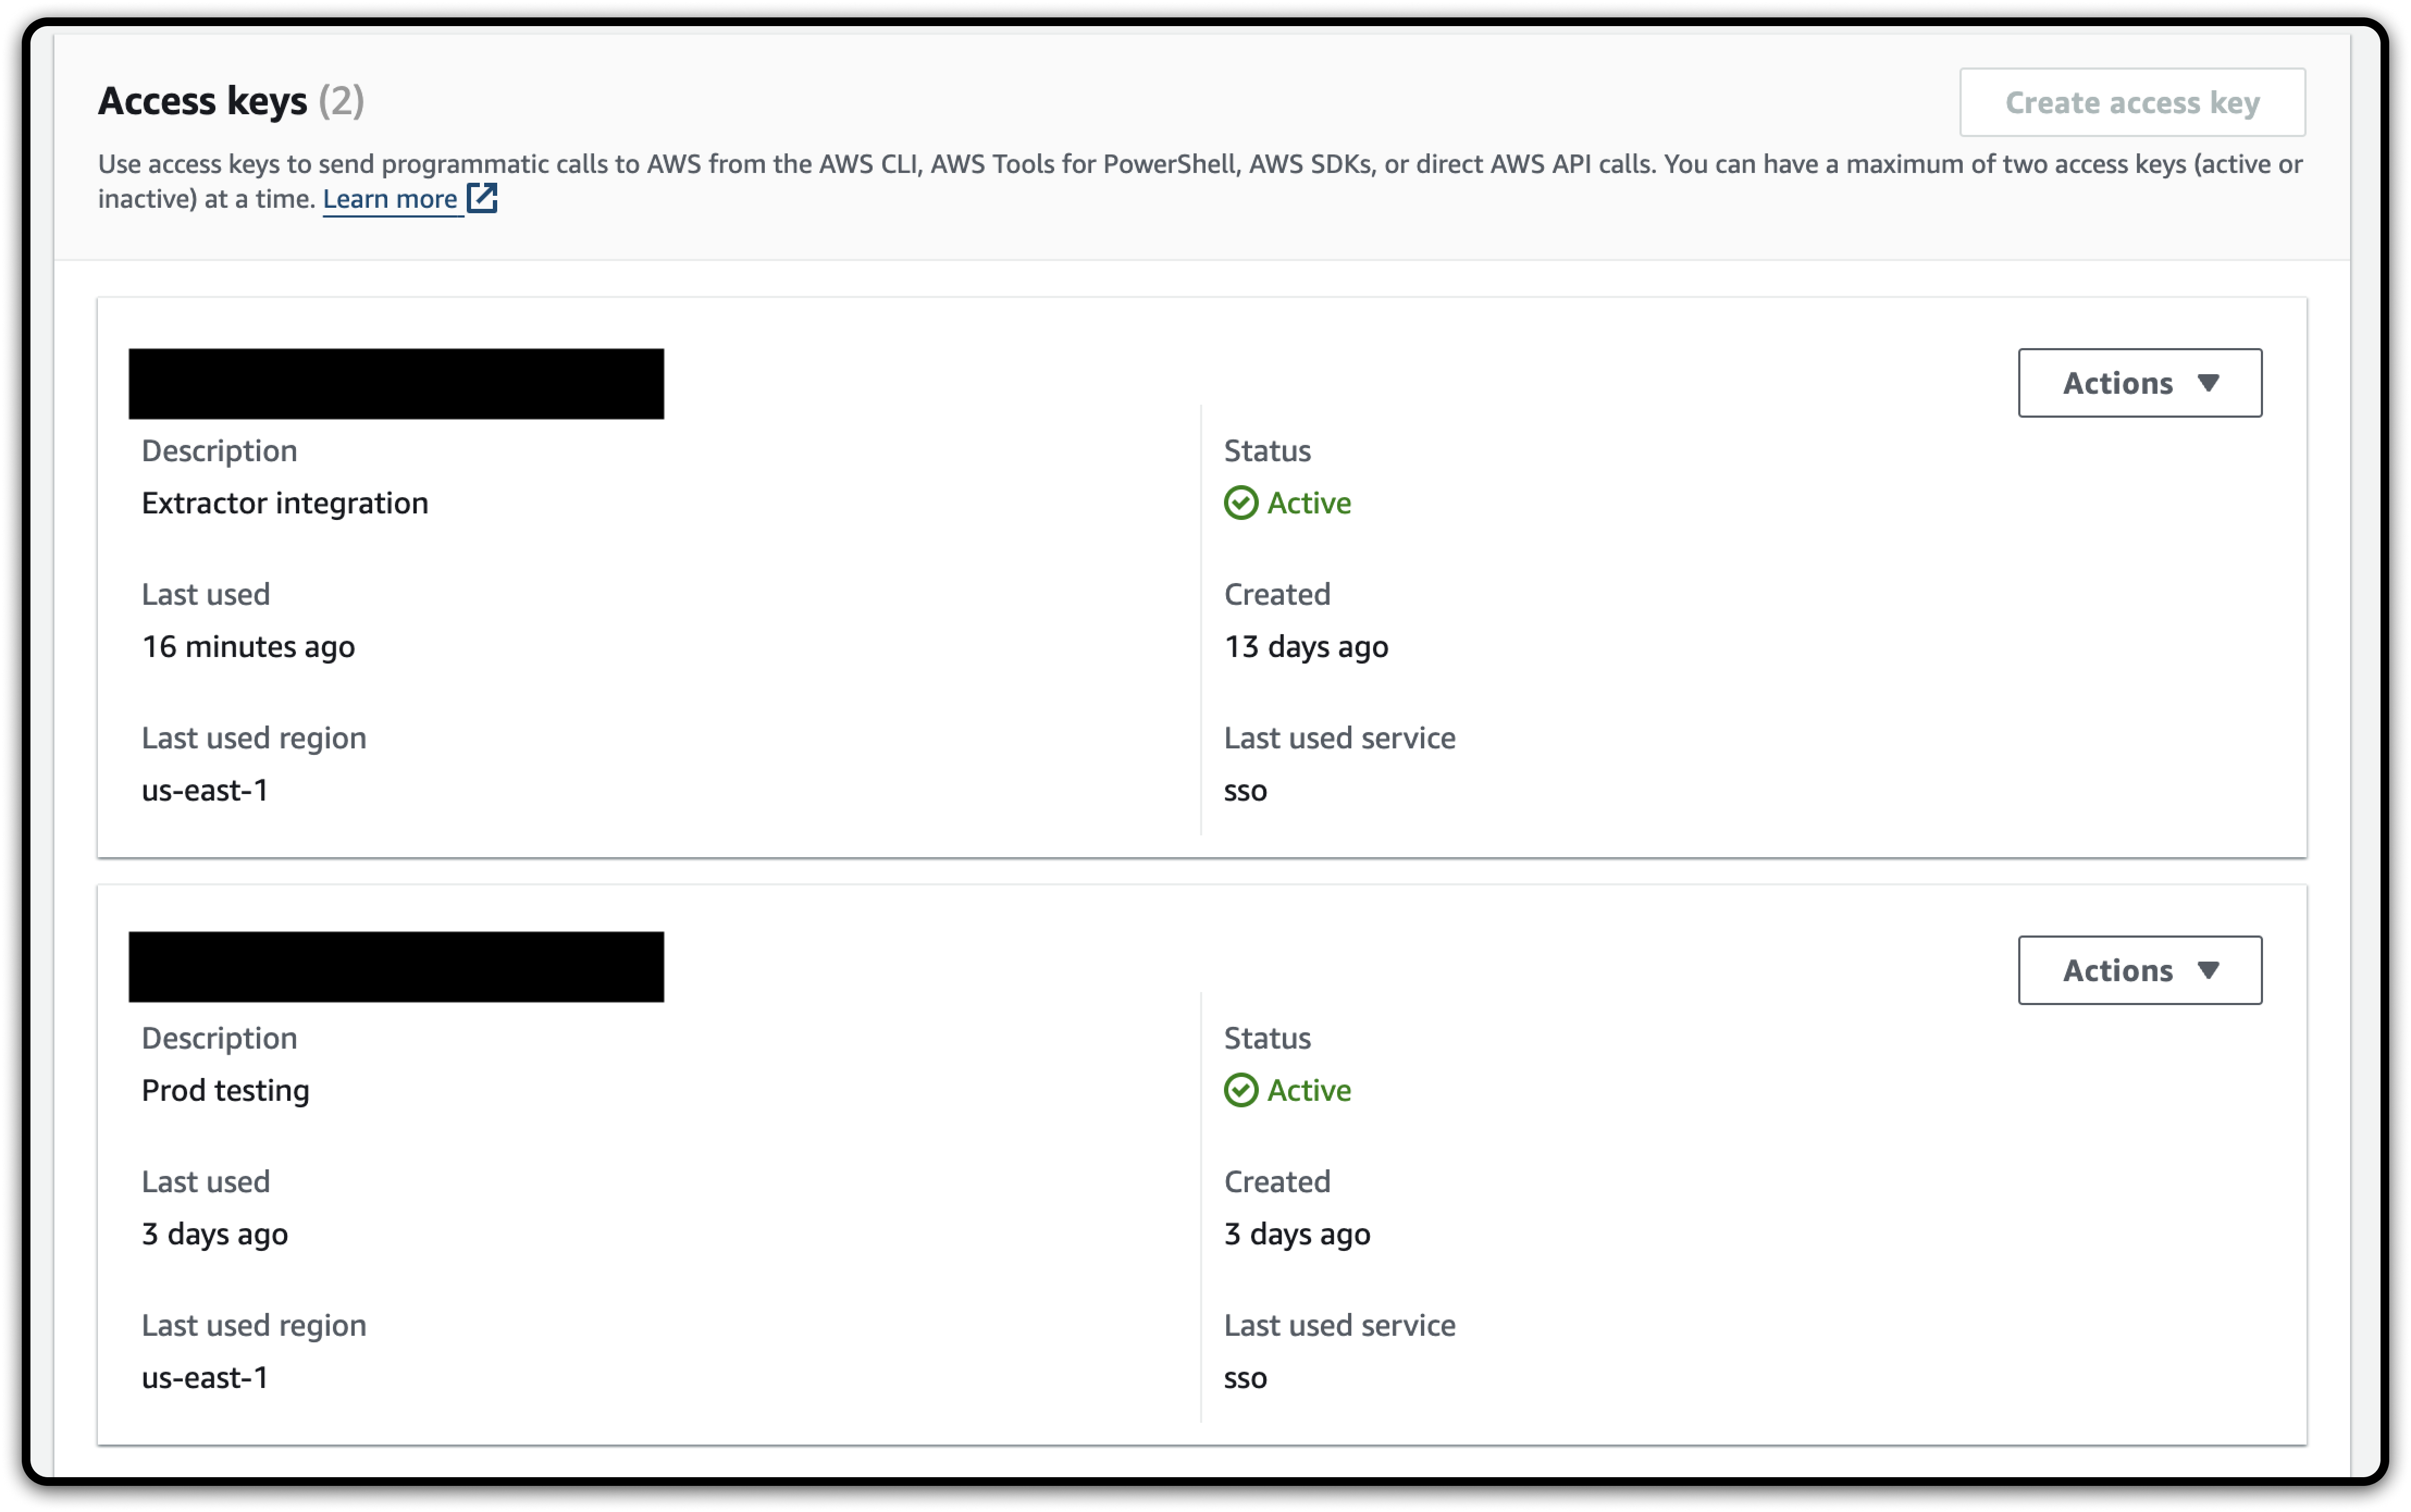Open the Learn more link
This screenshot has height=1512, width=2411.
(390, 199)
